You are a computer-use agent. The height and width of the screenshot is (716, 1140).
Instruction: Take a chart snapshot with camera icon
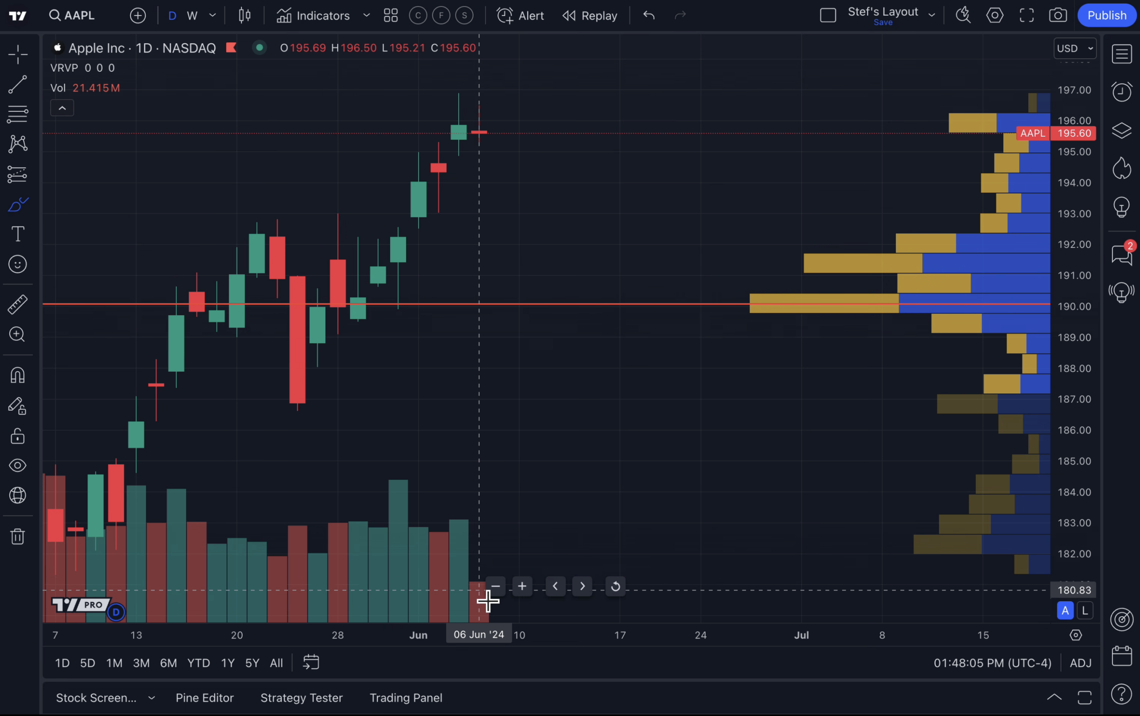1058,16
